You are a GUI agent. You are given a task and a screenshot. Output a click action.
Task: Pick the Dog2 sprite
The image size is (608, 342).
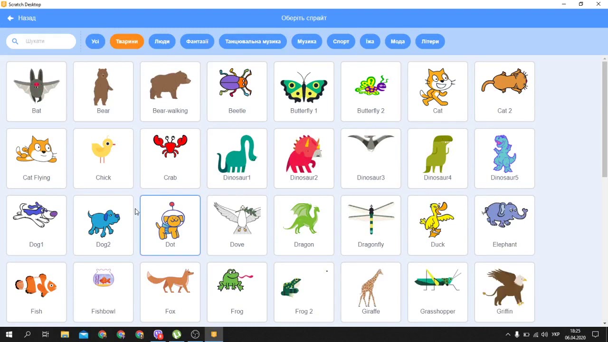point(103,225)
